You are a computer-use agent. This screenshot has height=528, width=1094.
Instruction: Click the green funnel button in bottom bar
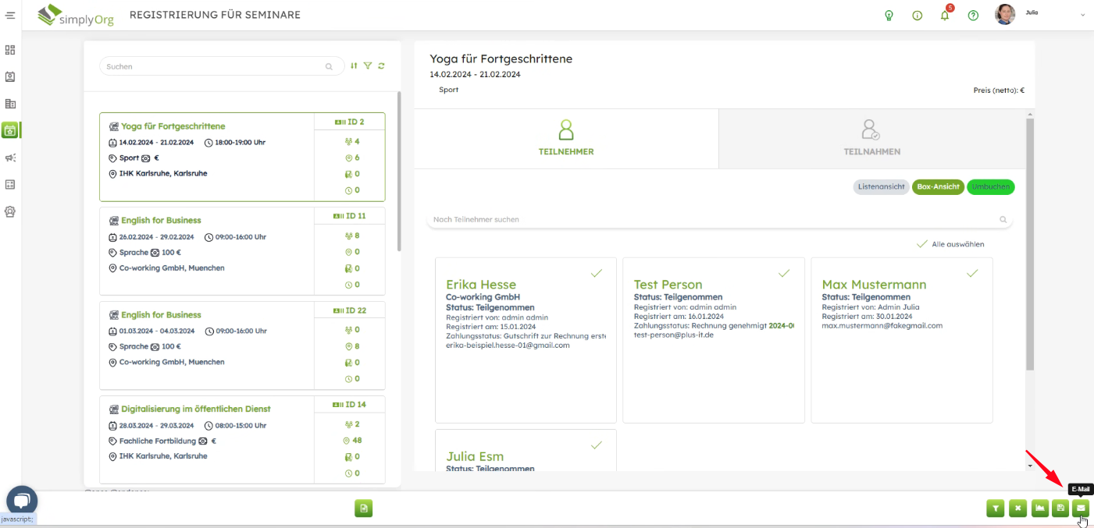[x=995, y=509]
